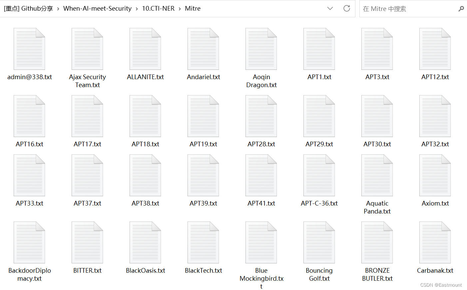Click the APT12.txt file name label

(x=435, y=77)
